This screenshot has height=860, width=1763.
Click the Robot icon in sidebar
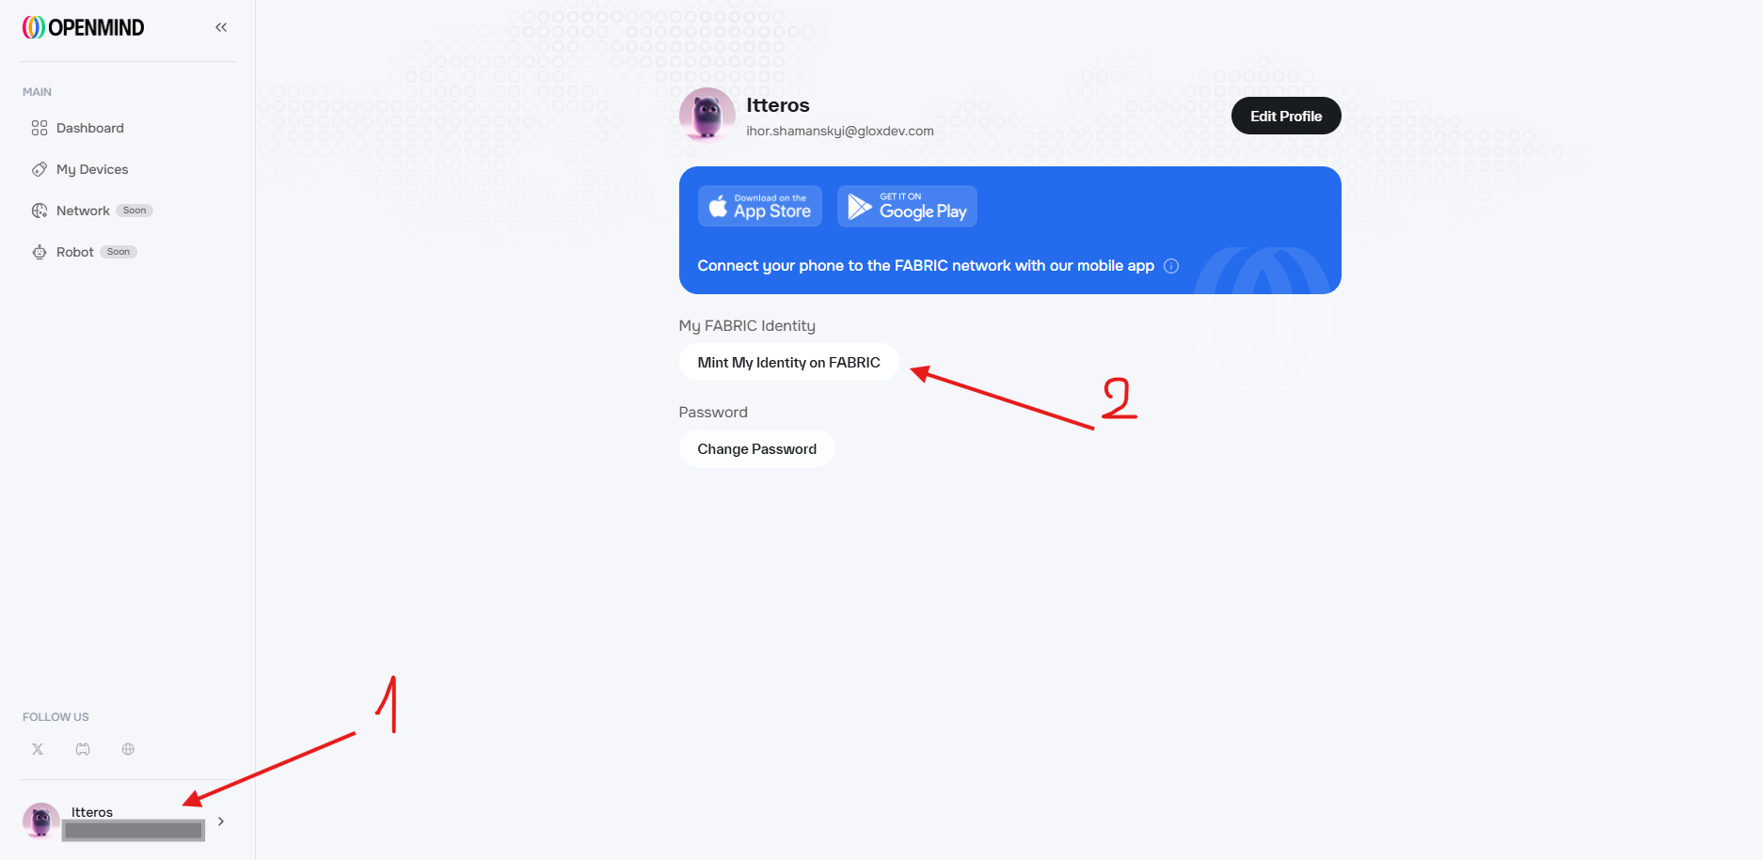40,252
